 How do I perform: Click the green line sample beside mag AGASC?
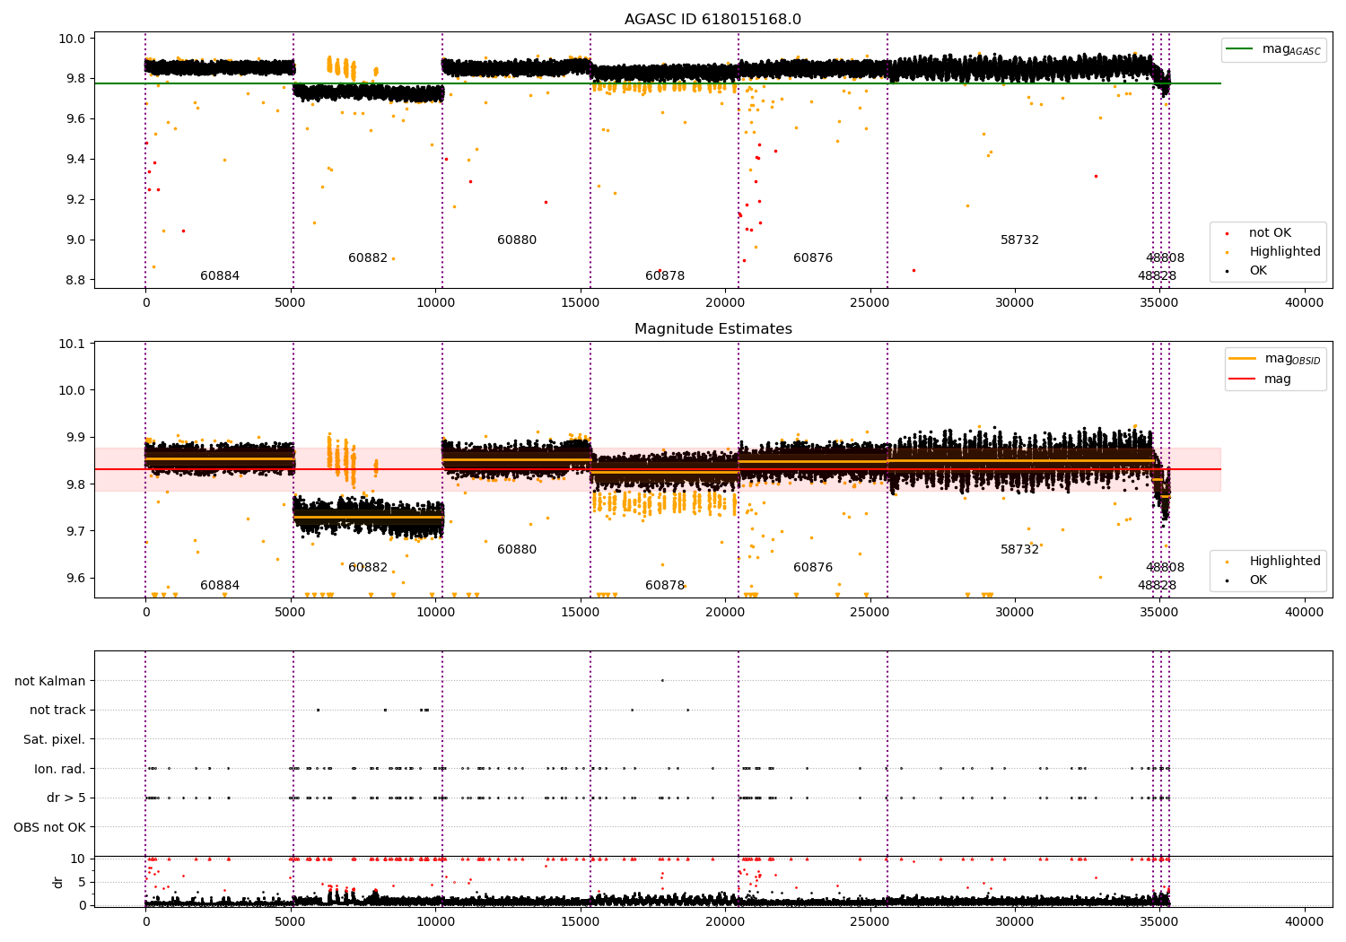point(1241,49)
